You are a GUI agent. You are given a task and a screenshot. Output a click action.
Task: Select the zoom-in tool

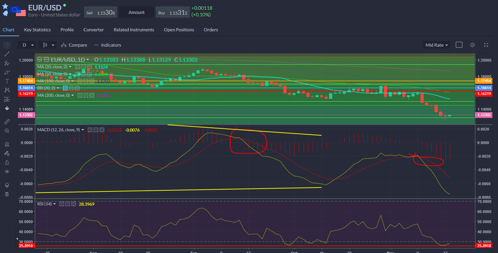click(x=7, y=131)
